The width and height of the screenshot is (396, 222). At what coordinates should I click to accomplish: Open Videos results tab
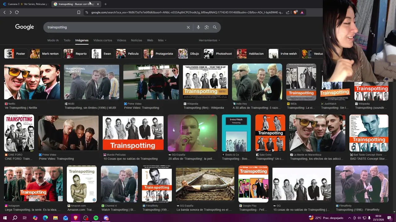click(122, 40)
